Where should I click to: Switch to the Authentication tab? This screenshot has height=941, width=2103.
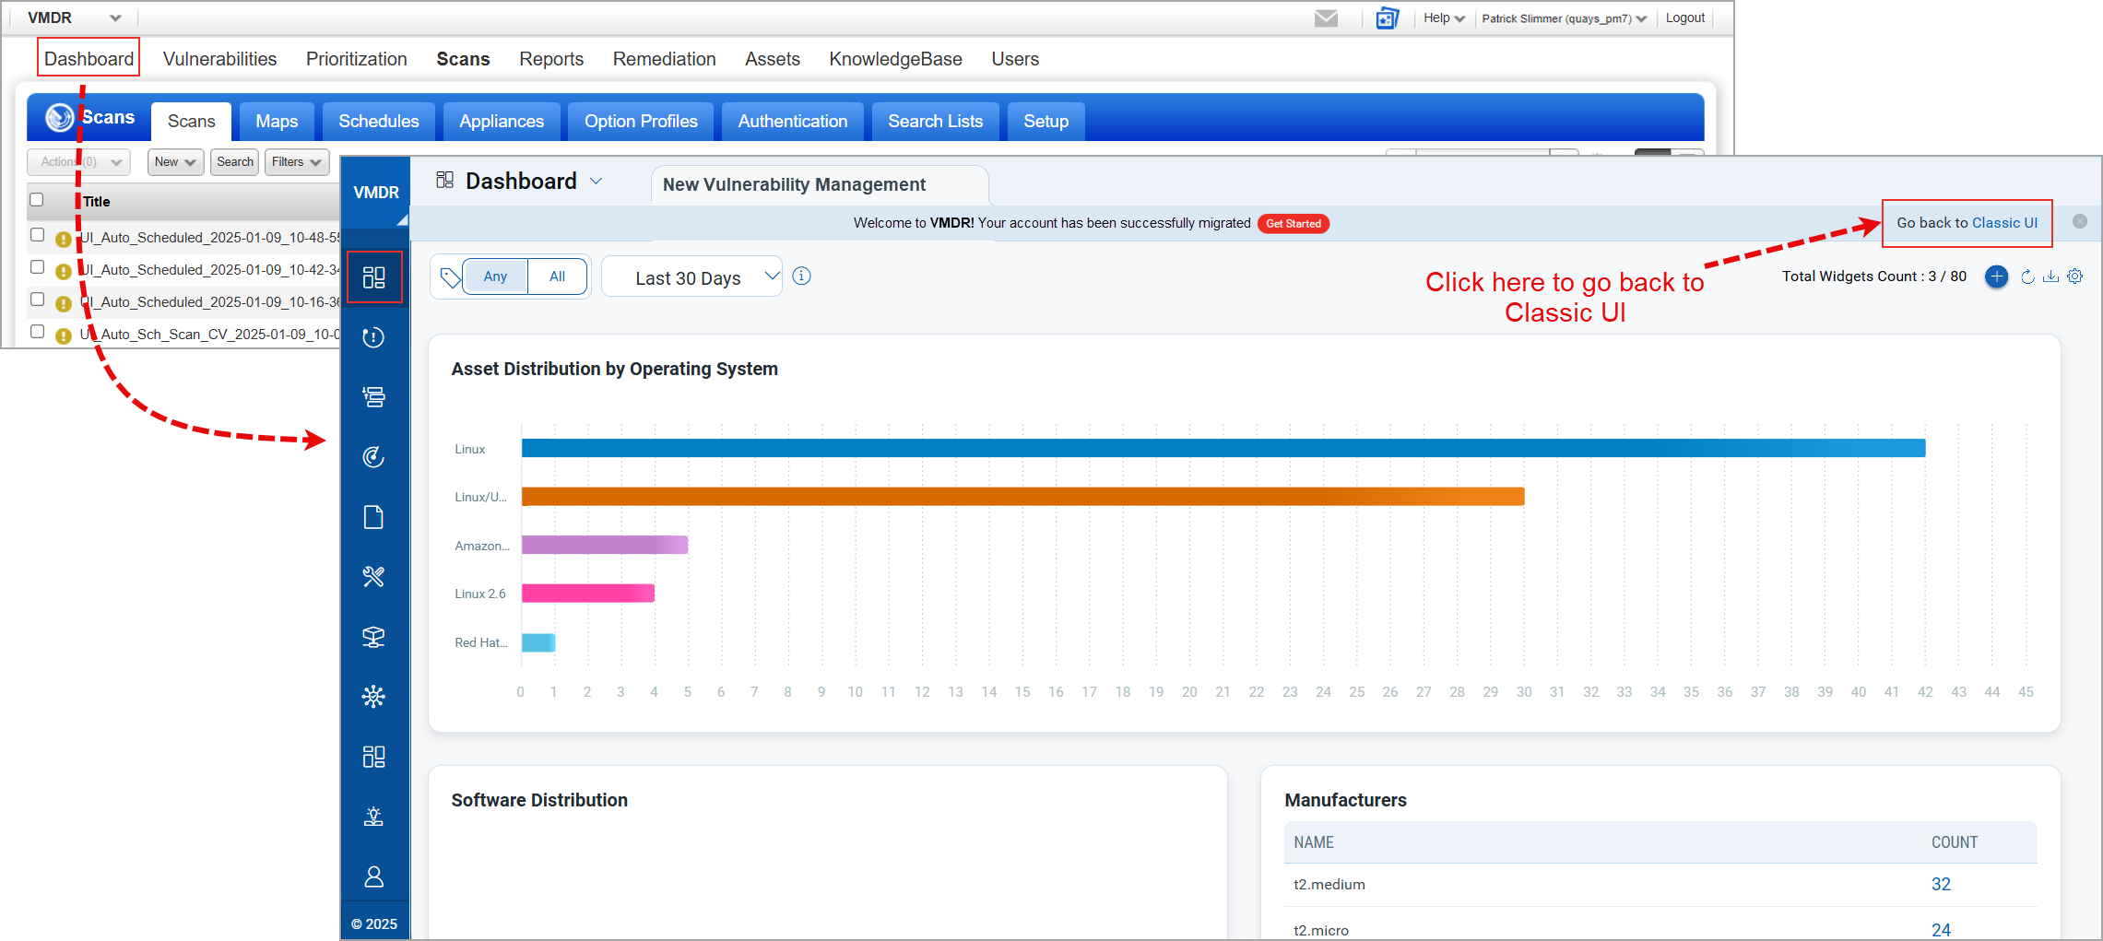tap(791, 121)
